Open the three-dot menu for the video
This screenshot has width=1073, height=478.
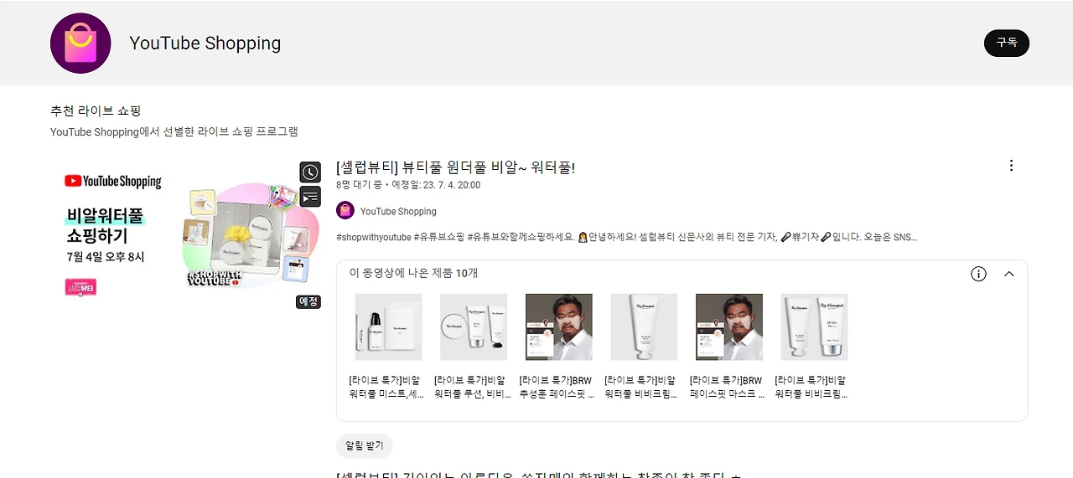click(1011, 166)
